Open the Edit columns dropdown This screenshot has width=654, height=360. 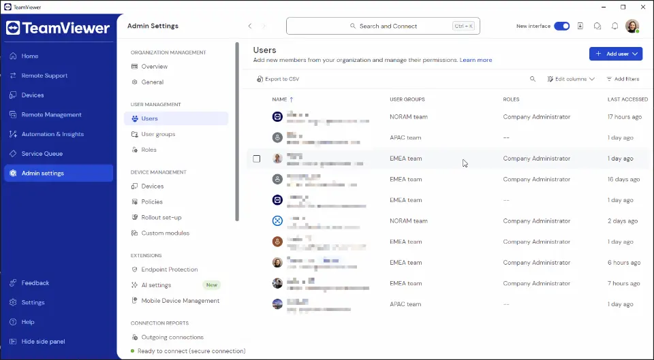[x=571, y=79]
